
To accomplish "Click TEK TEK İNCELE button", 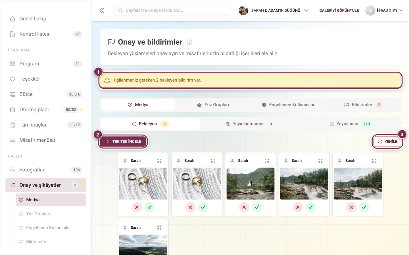I will (123, 141).
